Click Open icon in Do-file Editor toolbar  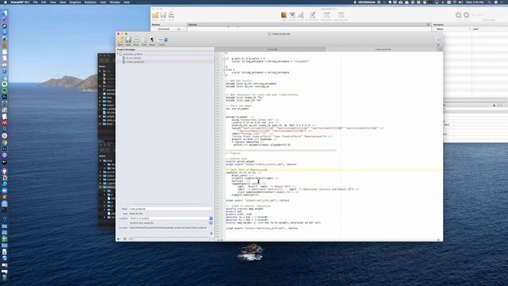[121, 41]
